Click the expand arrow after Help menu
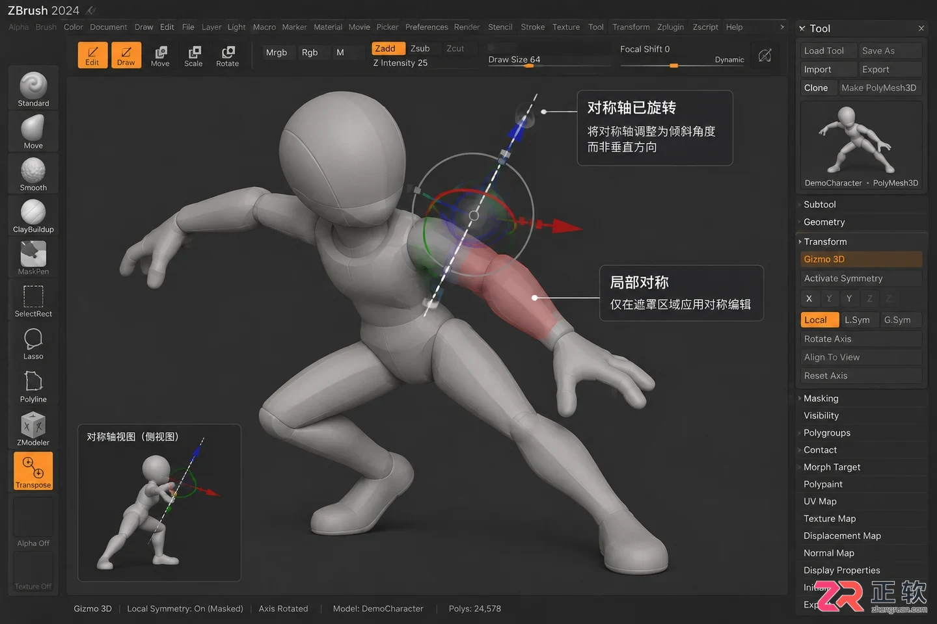Image resolution: width=937 pixels, height=624 pixels. [x=781, y=27]
